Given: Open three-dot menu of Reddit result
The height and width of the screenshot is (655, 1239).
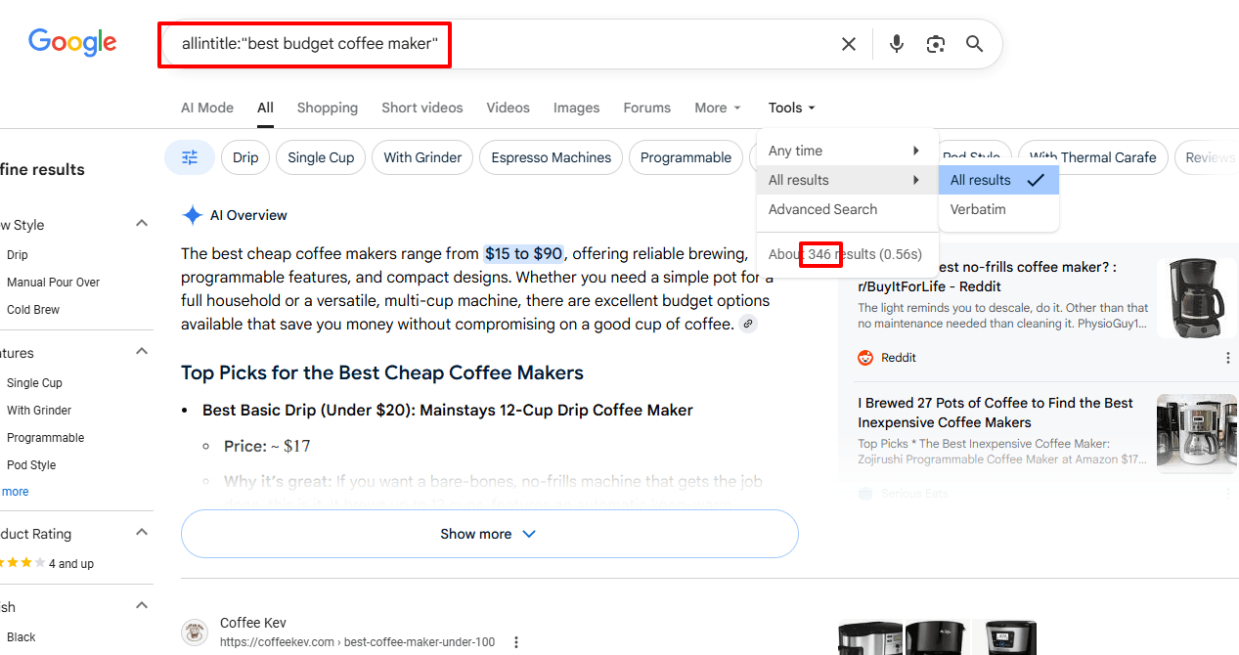Looking at the screenshot, I should click(x=1228, y=358).
